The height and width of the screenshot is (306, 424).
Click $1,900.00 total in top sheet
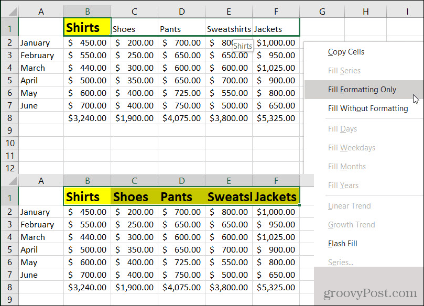click(x=134, y=118)
